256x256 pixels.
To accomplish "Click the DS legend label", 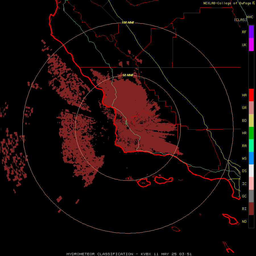I will (244, 171).
